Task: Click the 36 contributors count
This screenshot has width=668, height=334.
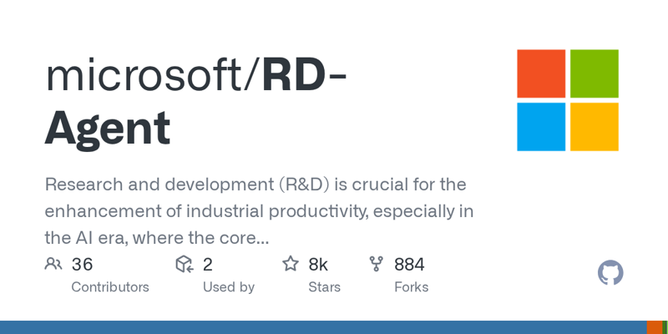Action: pyautogui.click(x=82, y=265)
